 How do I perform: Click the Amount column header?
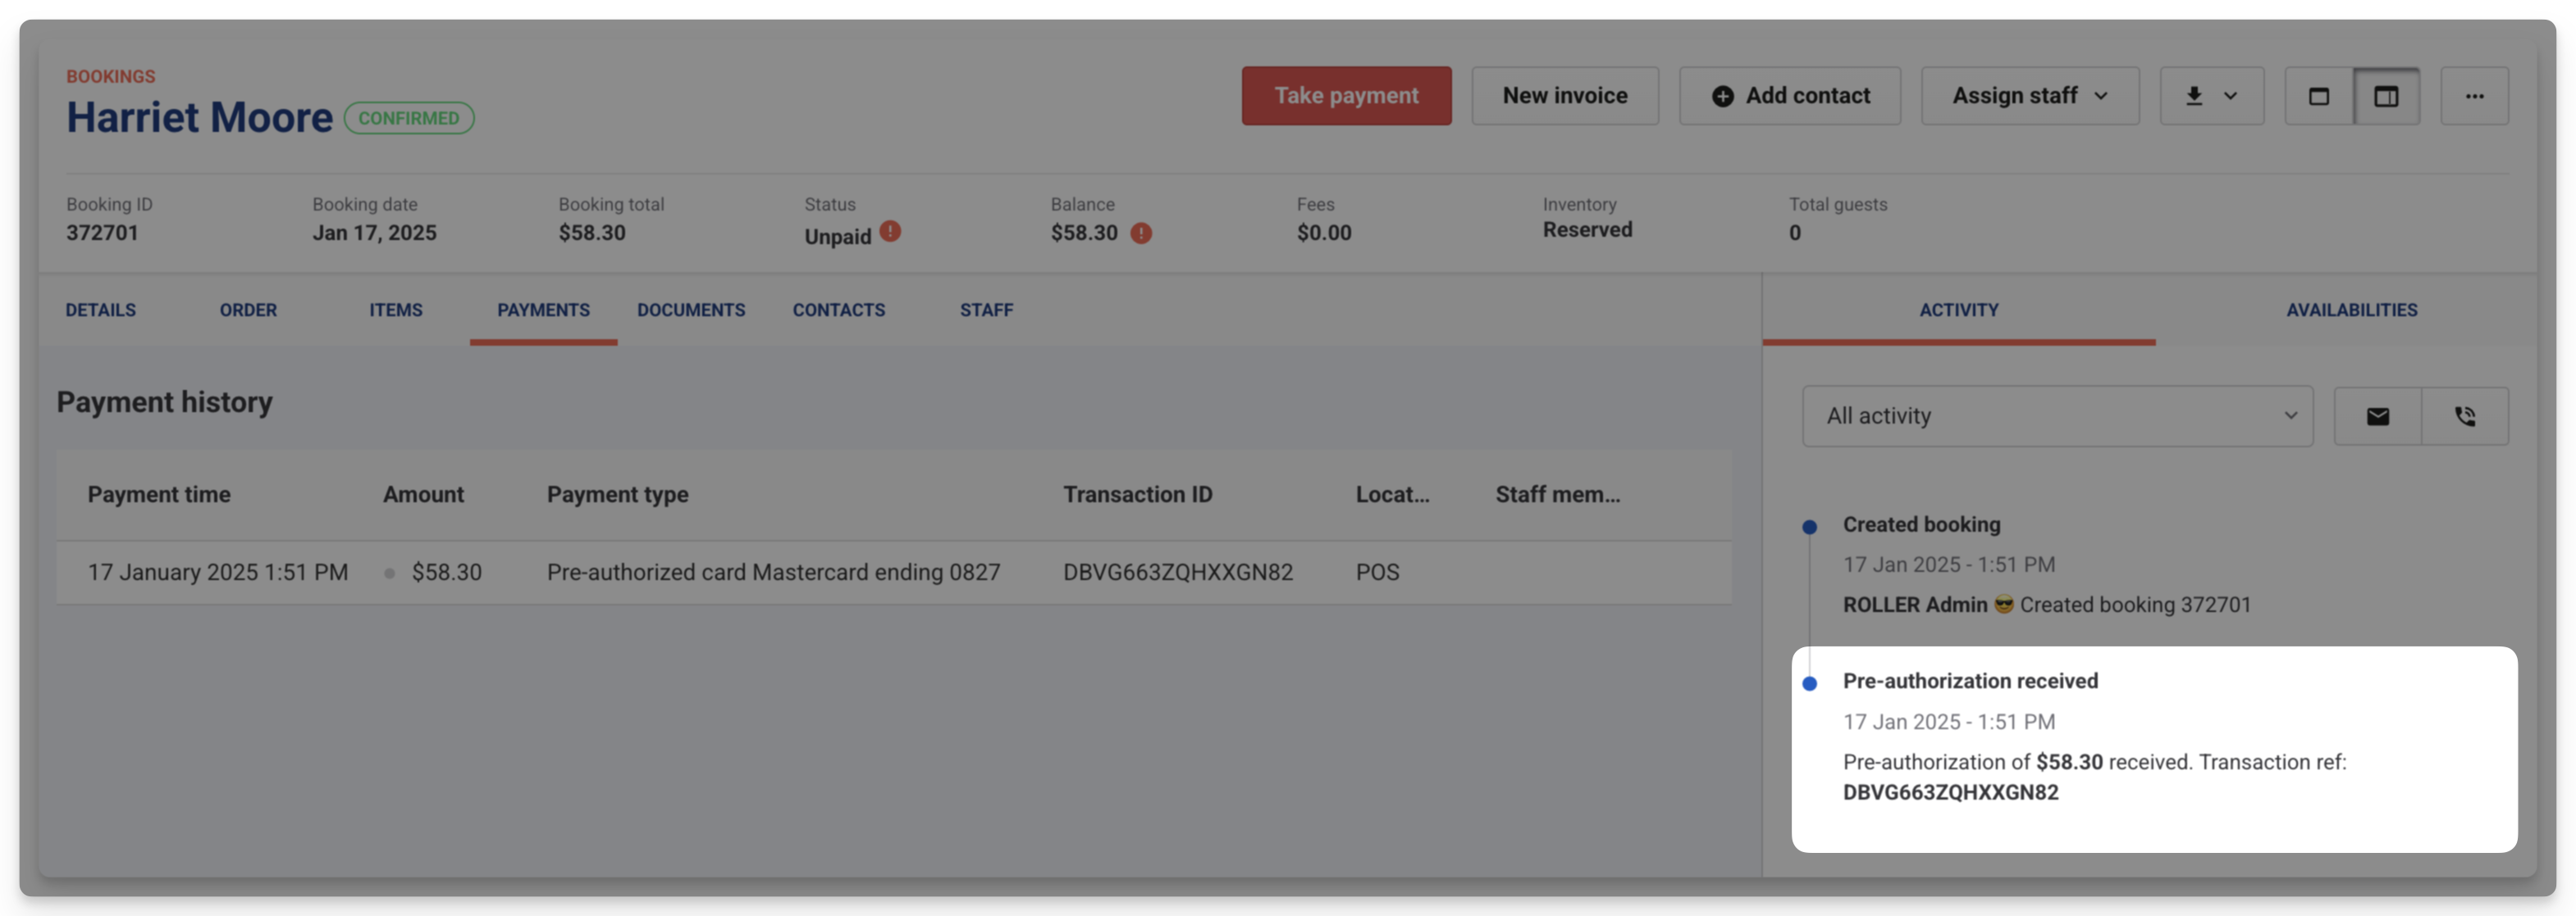point(423,495)
